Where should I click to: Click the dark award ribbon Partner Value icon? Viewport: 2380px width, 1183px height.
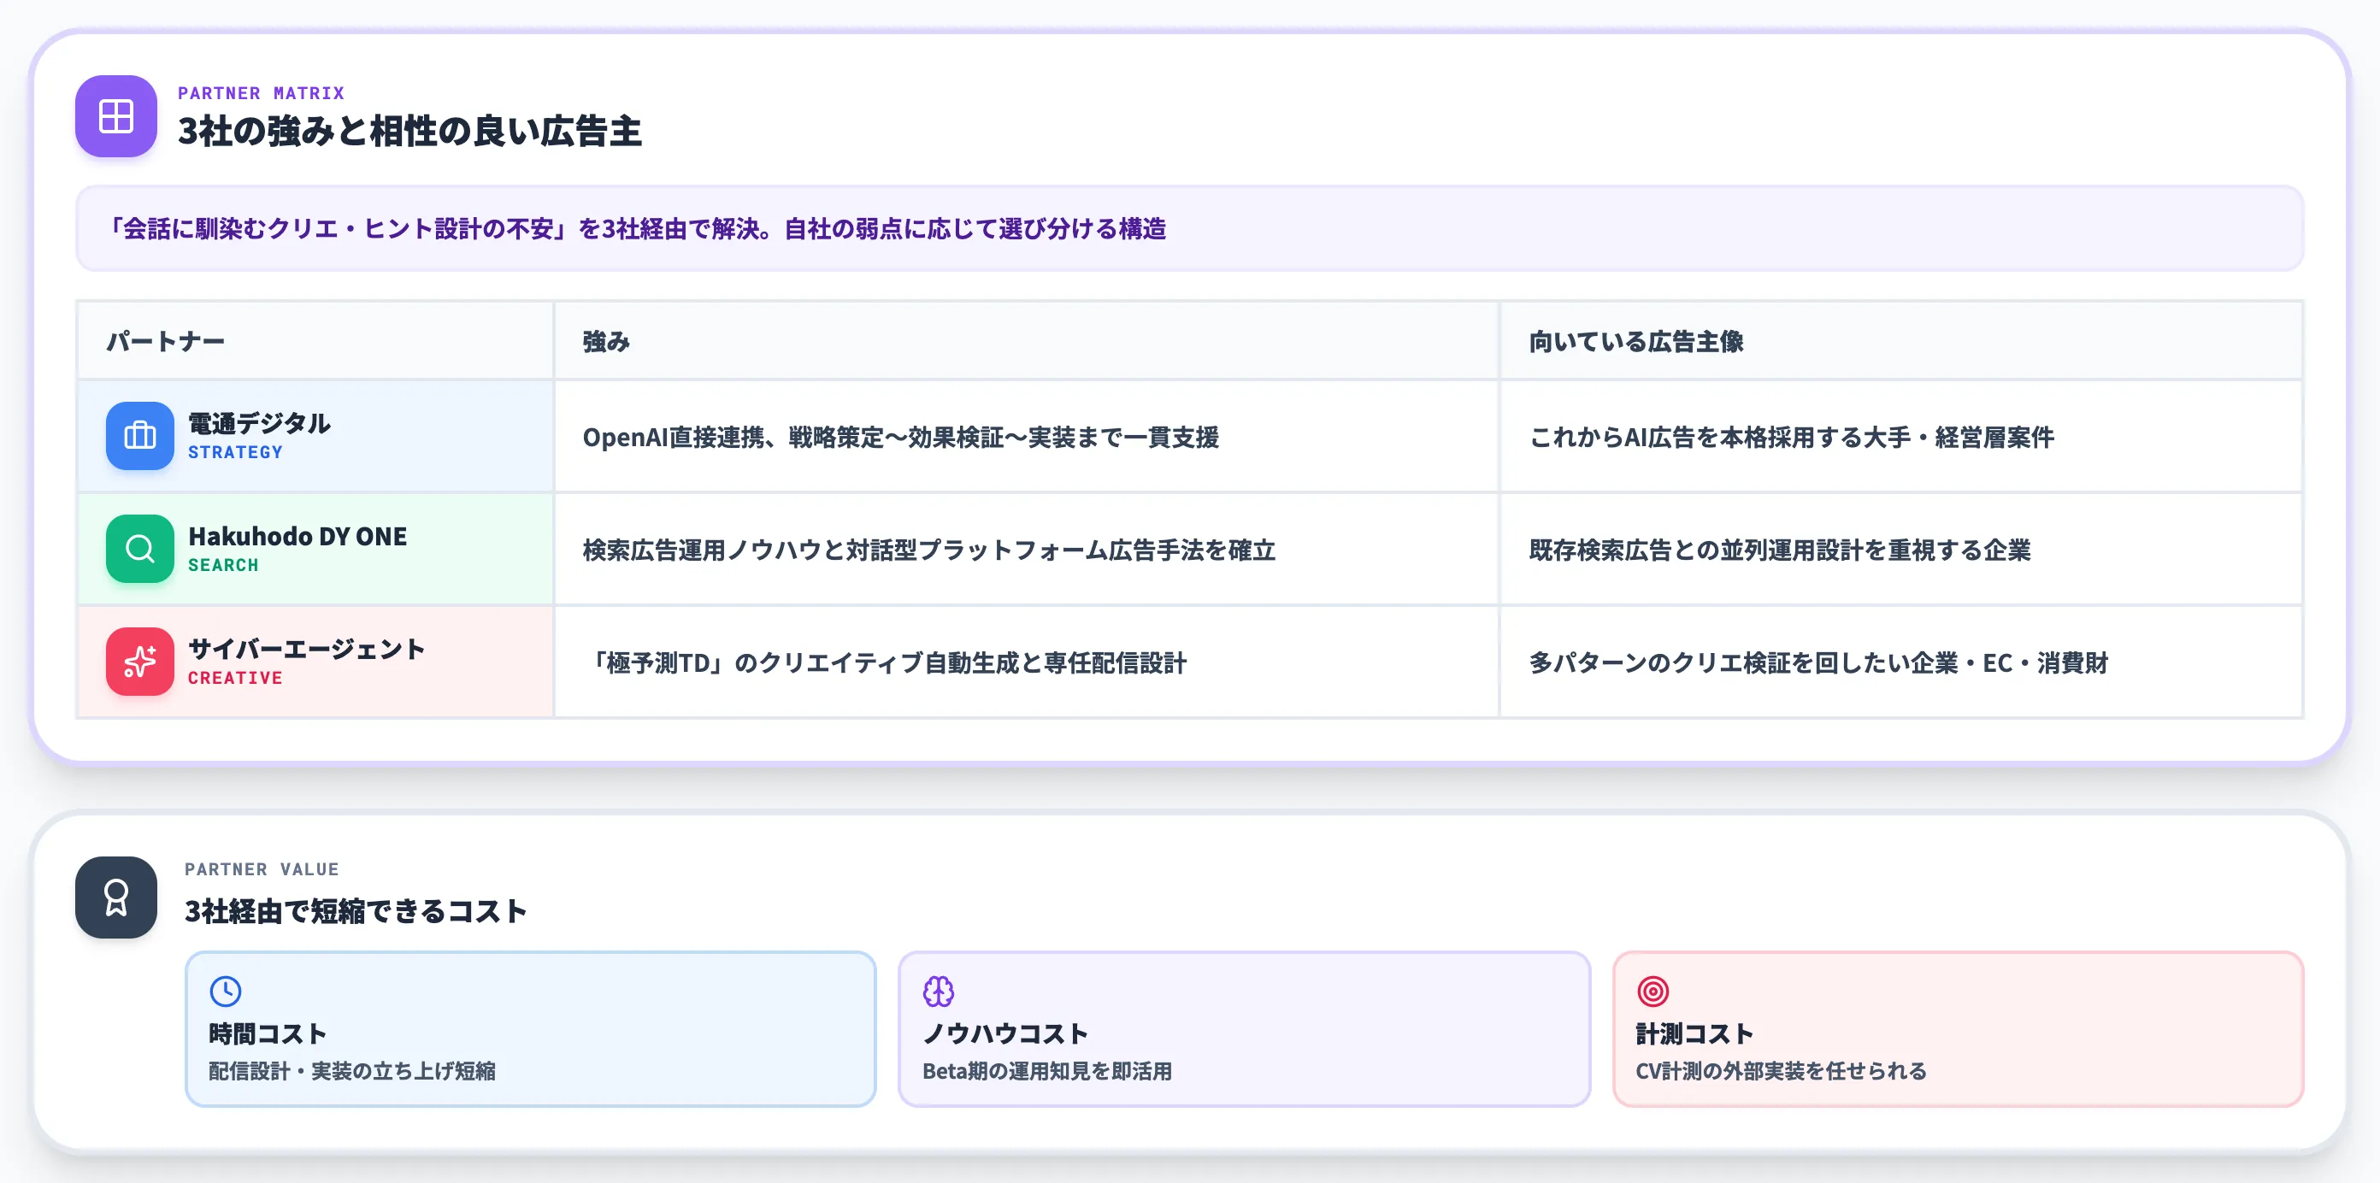click(x=116, y=897)
